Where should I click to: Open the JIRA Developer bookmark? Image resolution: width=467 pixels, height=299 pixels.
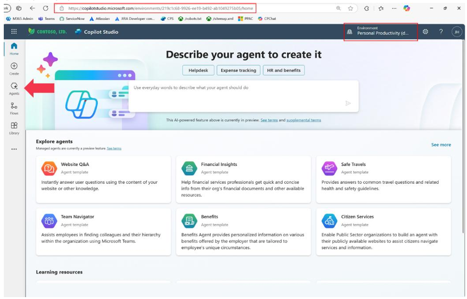(135, 18)
